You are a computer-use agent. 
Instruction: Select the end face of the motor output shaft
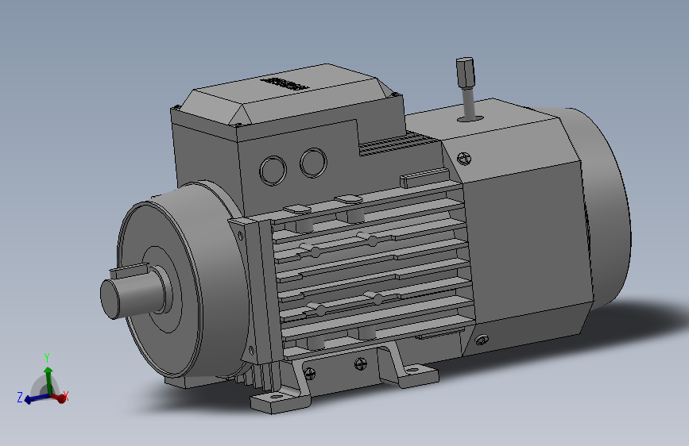[x=110, y=299]
